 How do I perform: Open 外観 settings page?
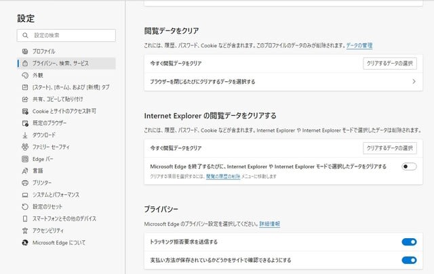(38, 75)
